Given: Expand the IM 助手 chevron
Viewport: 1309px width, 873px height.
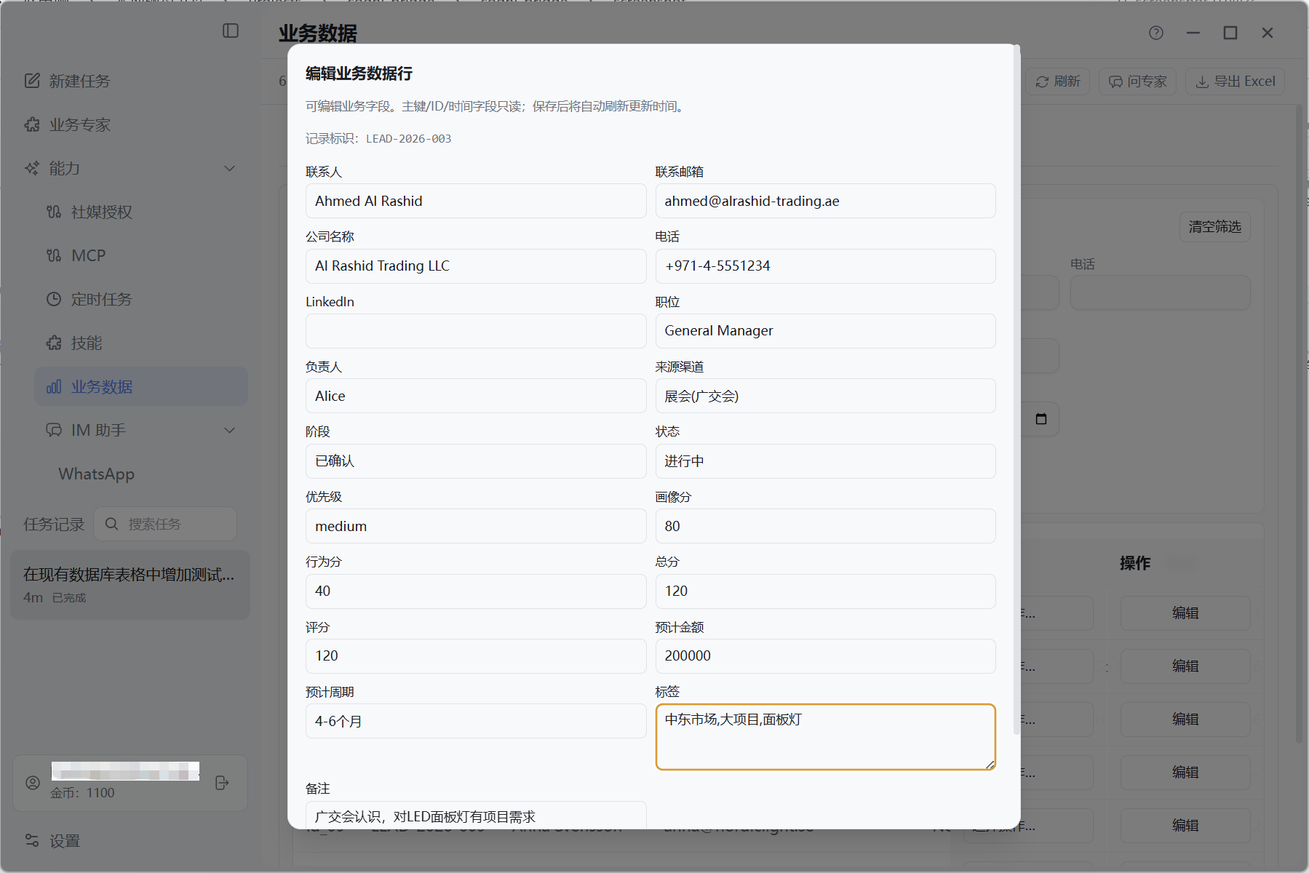Looking at the screenshot, I should (x=230, y=430).
